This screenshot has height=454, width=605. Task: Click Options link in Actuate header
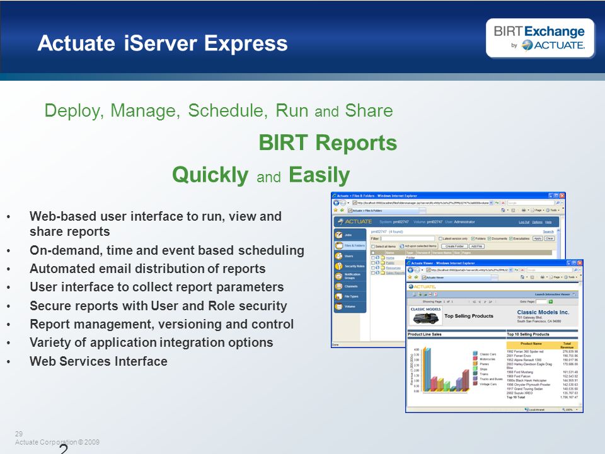(537, 222)
